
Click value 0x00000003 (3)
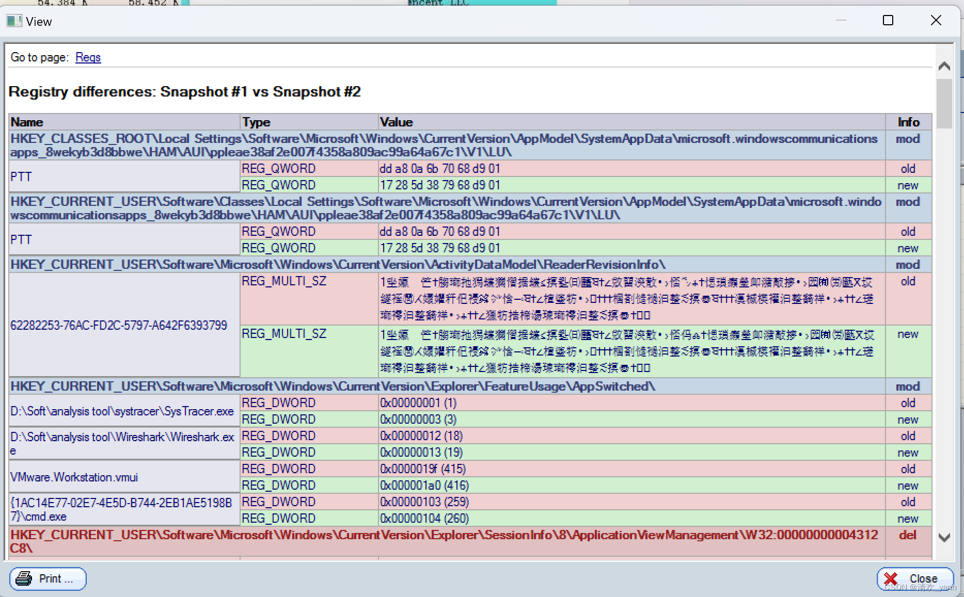pos(631,419)
